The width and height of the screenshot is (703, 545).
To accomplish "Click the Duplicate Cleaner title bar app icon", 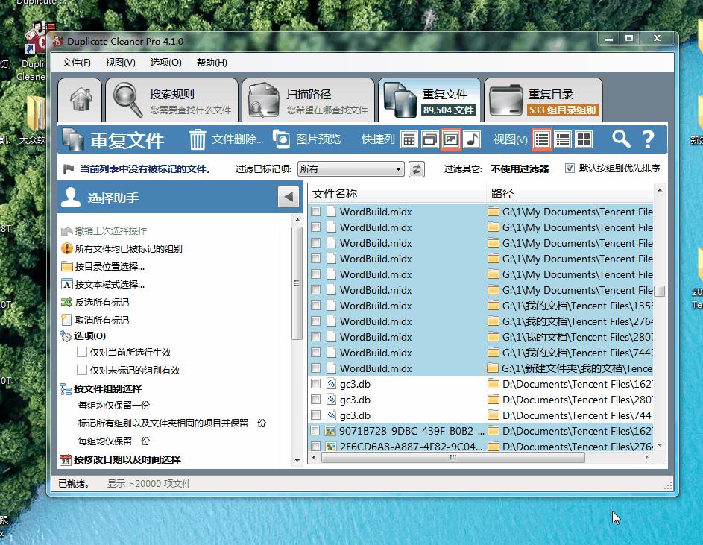I will click(58, 41).
